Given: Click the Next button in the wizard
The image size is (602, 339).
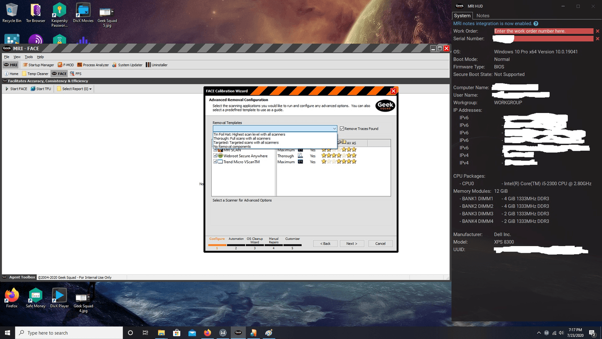Looking at the screenshot, I should pos(352,244).
